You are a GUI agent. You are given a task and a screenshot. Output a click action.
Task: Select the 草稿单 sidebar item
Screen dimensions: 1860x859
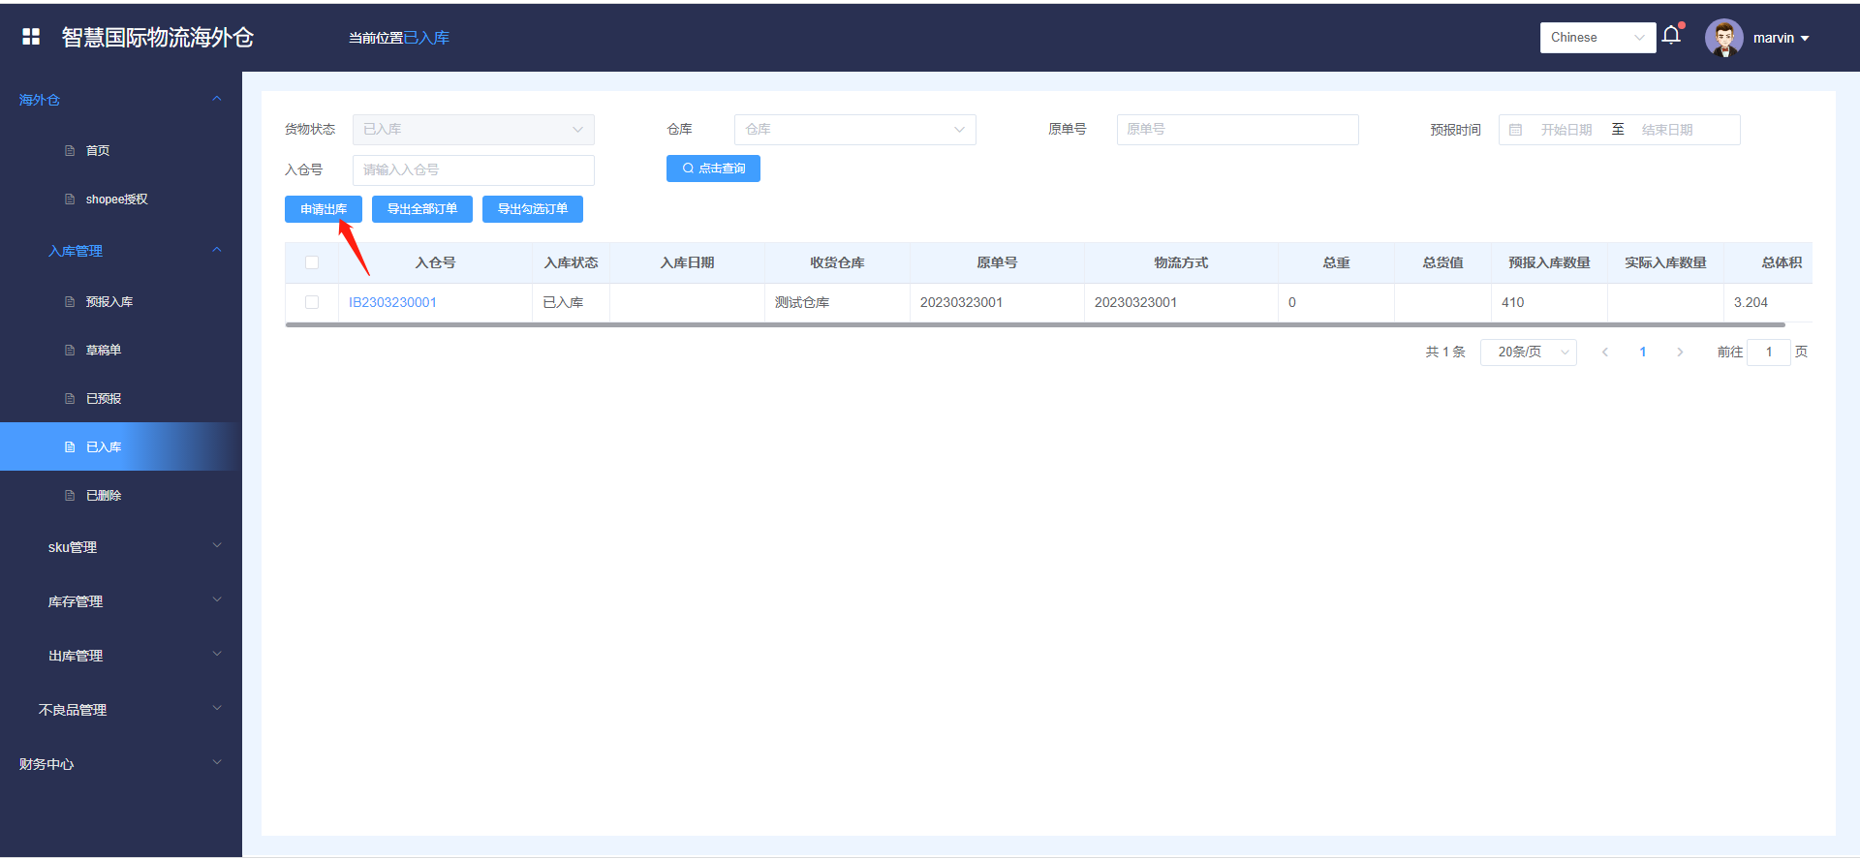[x=103, y=351]
